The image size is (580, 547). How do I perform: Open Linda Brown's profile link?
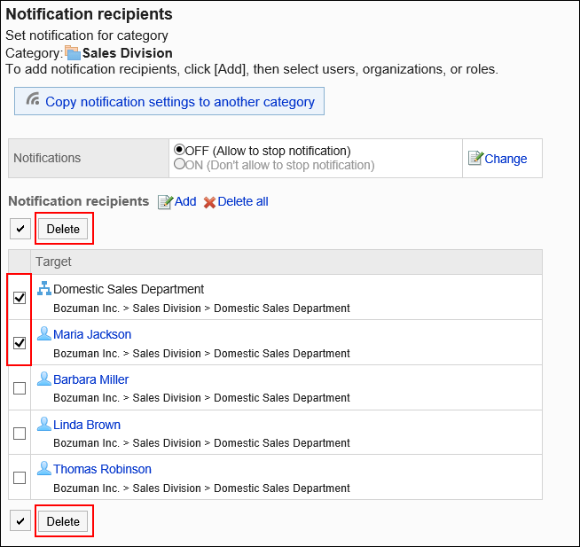coord(87,425)
